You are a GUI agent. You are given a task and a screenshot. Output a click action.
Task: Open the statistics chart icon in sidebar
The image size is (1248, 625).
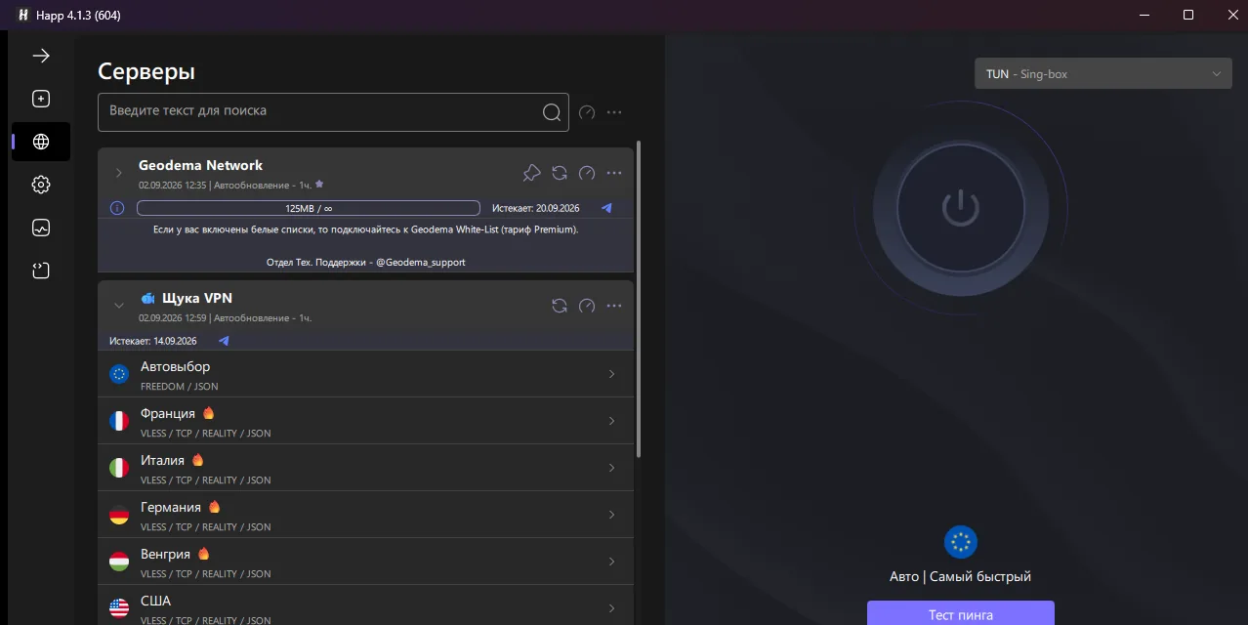coord(41,228)
